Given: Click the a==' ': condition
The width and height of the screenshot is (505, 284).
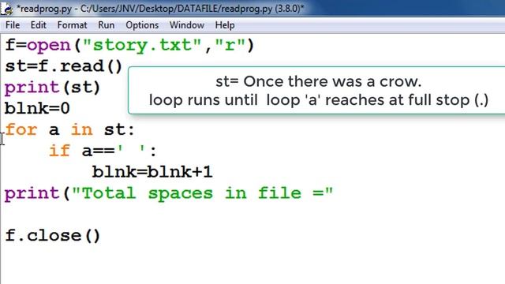Looking at the screenshot, I should click(119, 151).
